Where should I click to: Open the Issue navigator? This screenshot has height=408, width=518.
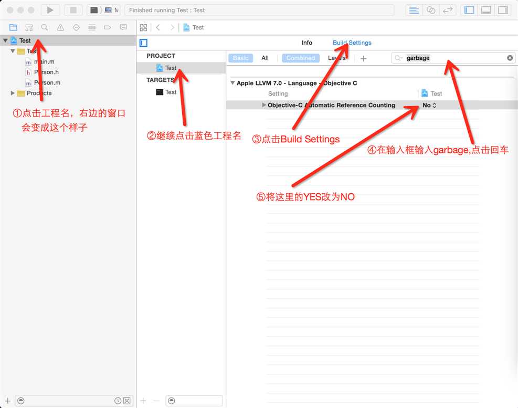click(x=60, y=27)
